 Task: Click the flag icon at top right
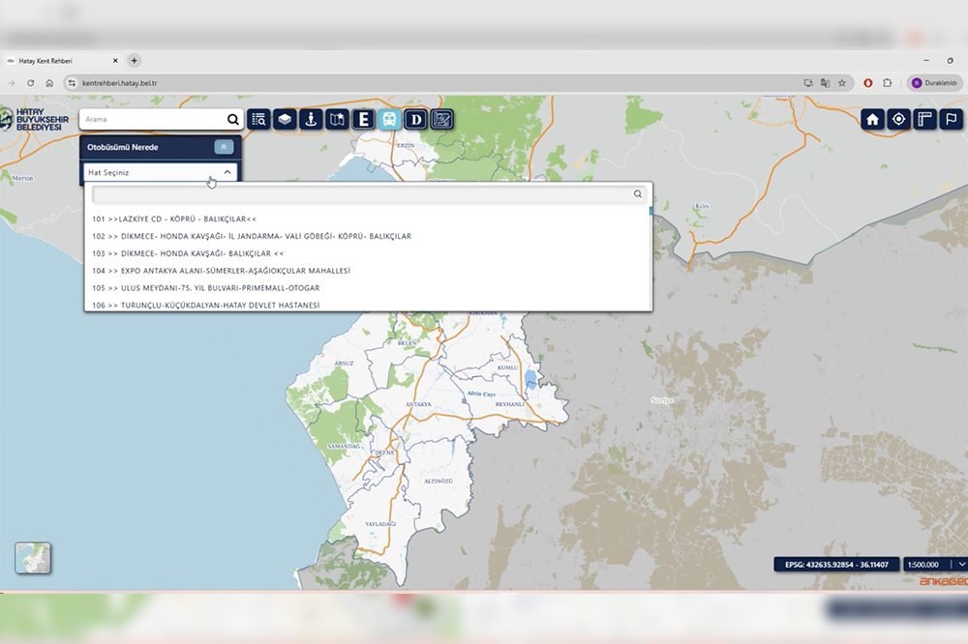(x=951, y=119)
